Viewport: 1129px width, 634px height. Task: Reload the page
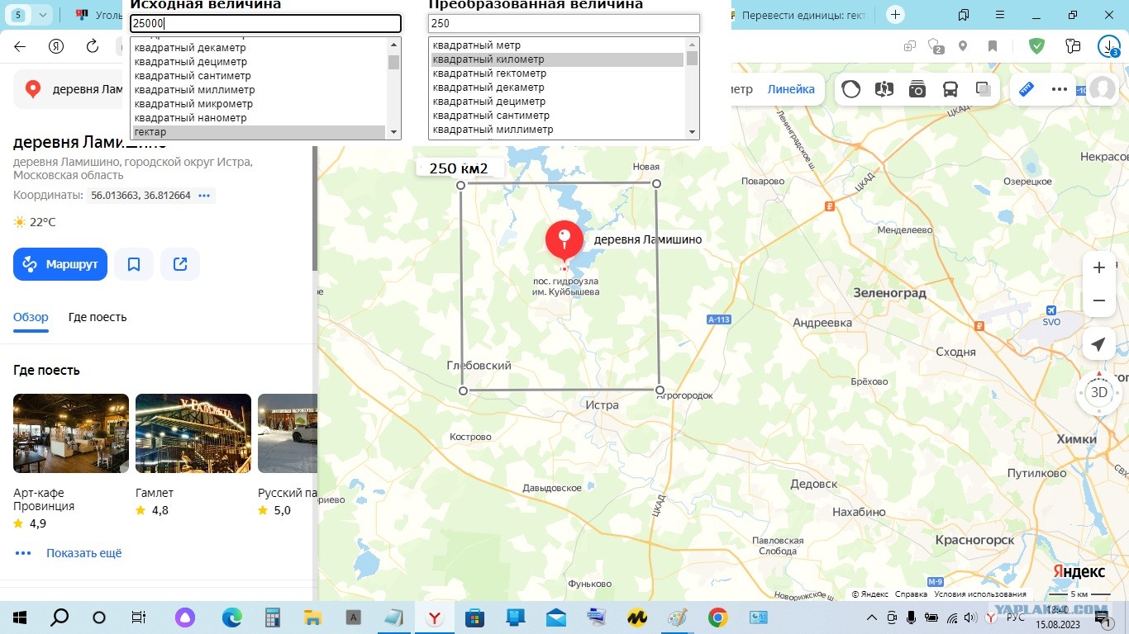click(x=93, y=46)
